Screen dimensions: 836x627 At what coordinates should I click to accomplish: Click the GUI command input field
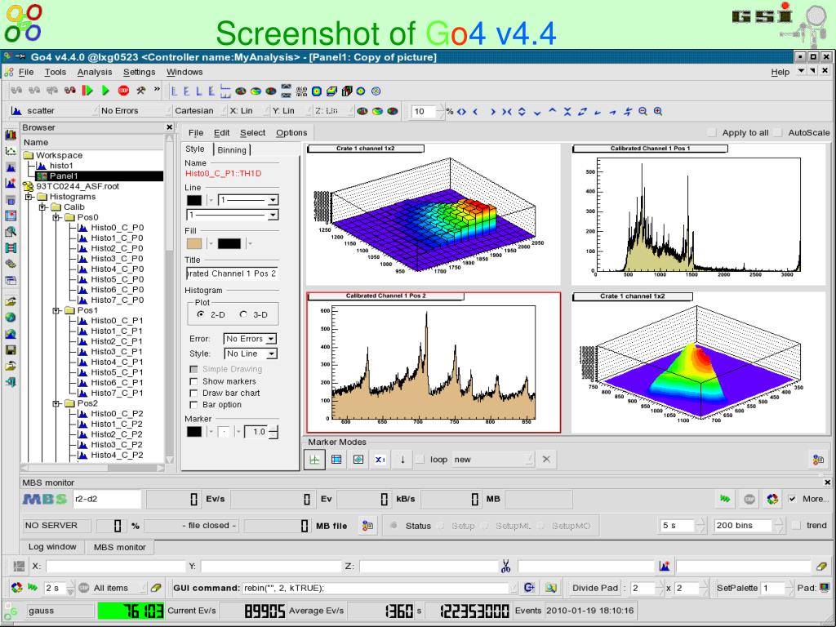click(377, 588)
